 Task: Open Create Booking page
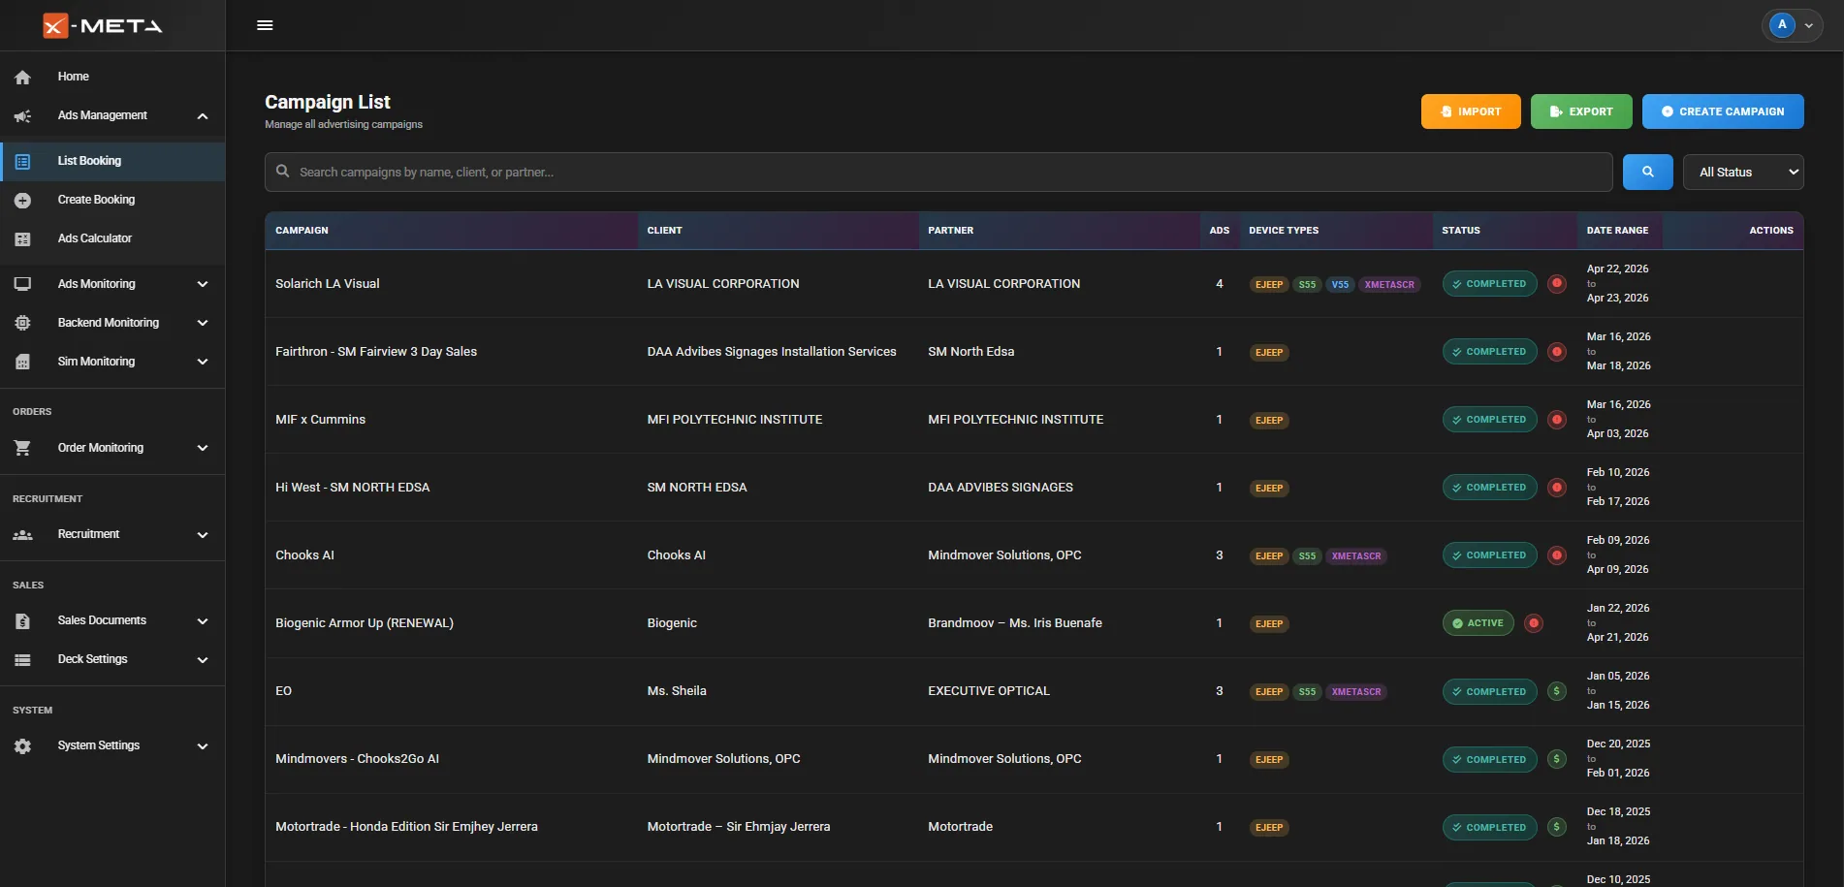pos(112,200)
